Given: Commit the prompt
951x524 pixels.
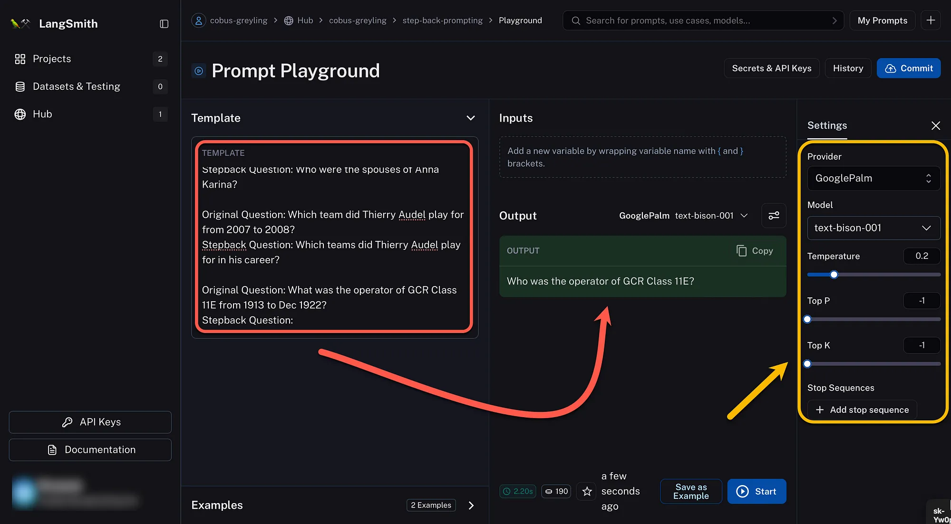Looking at the screenshot, I should pyautogui.click(x=909, y=68).
